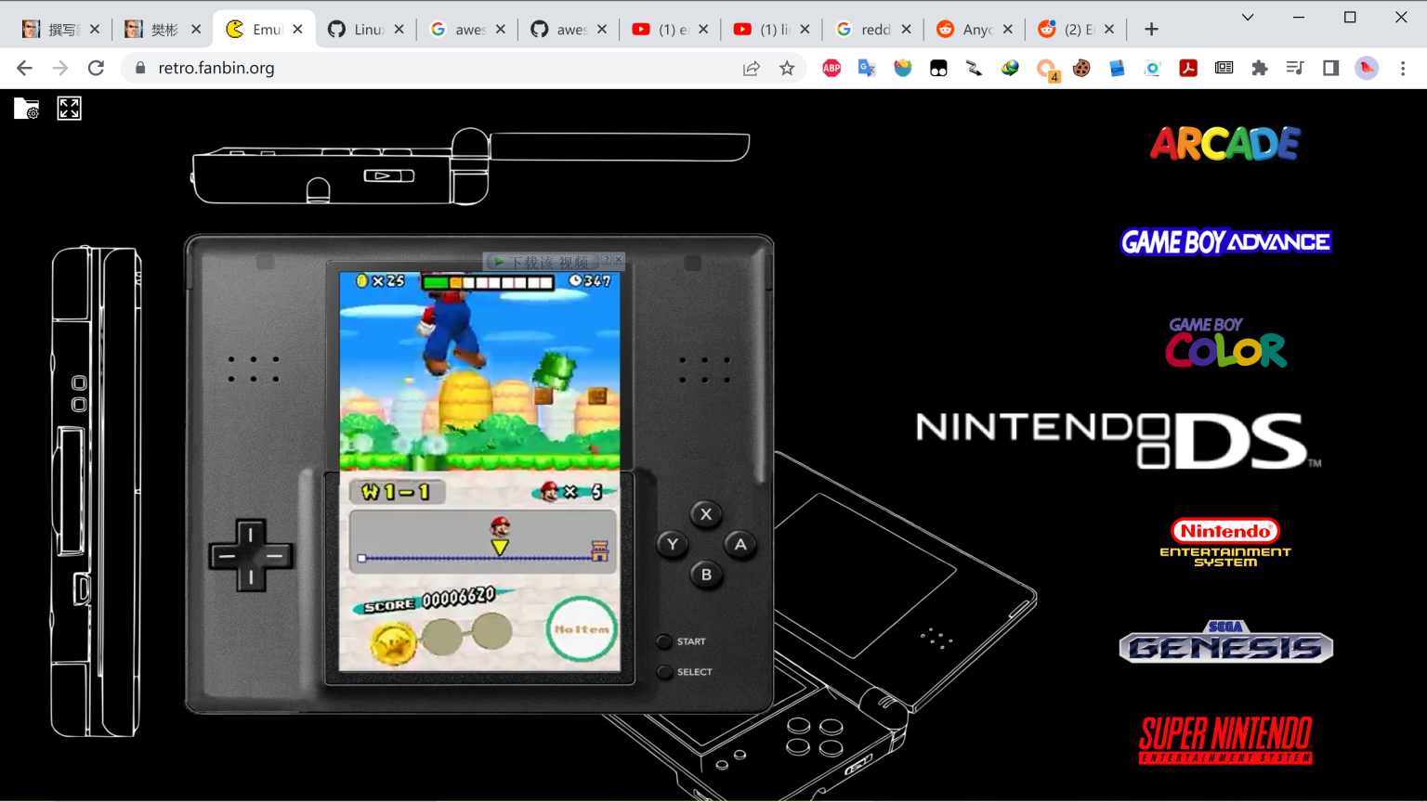Click the D-pad on the DS console
Image resolution: width=1427 pixels, height=802 pixels.
(x=250, y=556)
